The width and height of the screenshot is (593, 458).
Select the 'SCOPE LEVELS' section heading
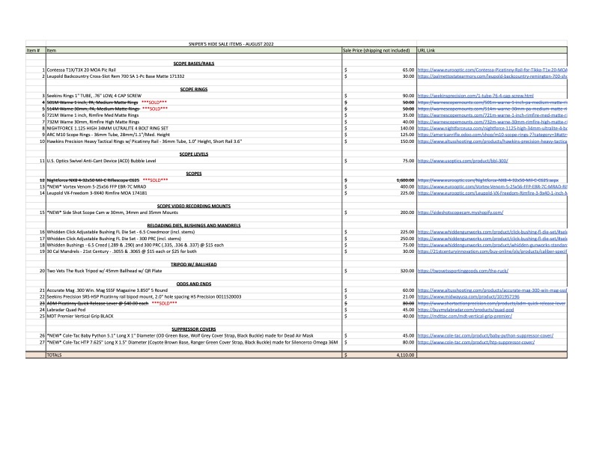pos(194,154)
